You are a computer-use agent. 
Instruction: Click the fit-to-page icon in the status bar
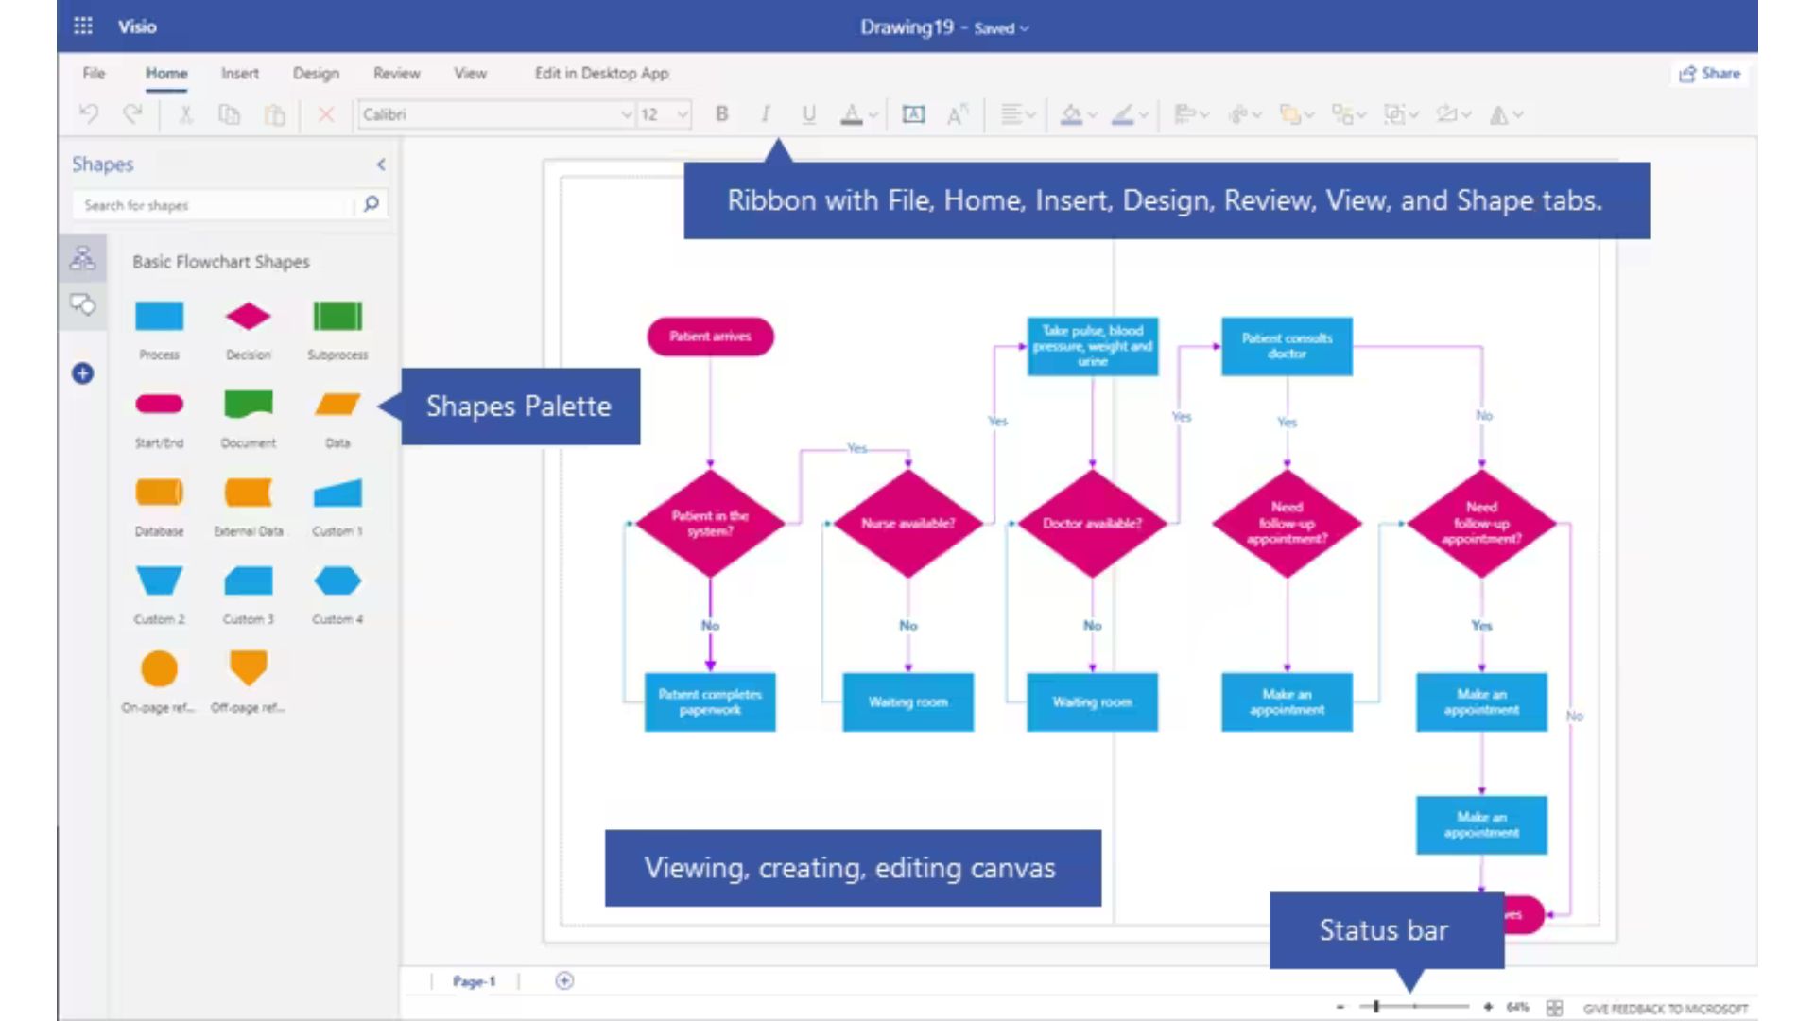click(x=1553, y=1008)
